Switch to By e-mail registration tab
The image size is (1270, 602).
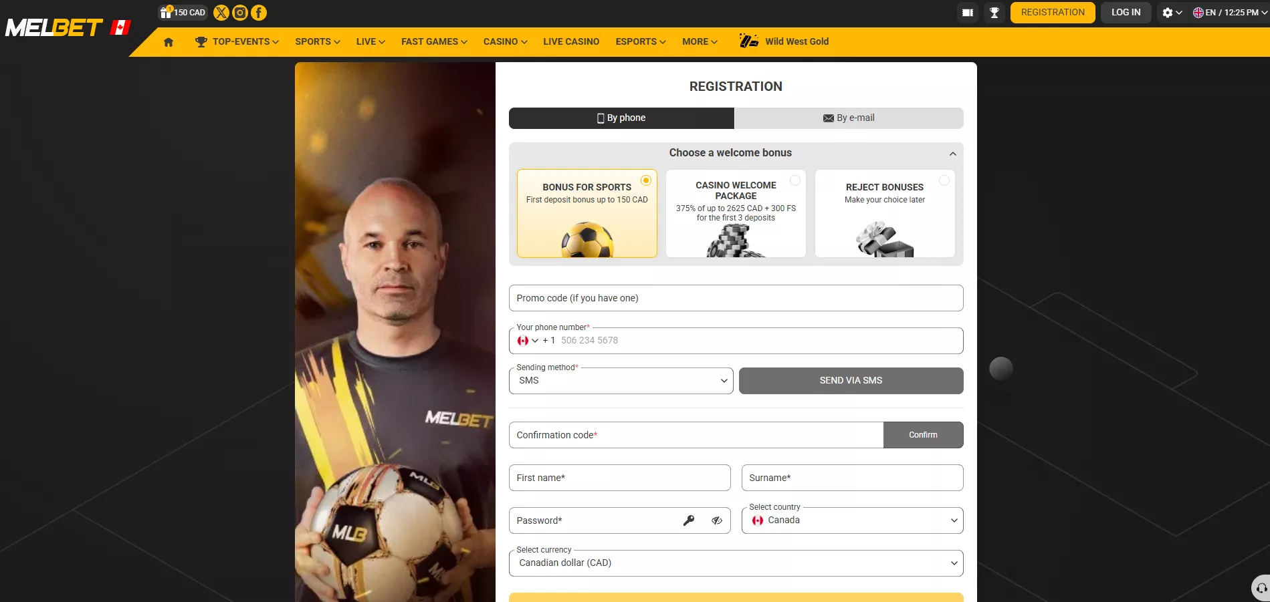[849, 118]
